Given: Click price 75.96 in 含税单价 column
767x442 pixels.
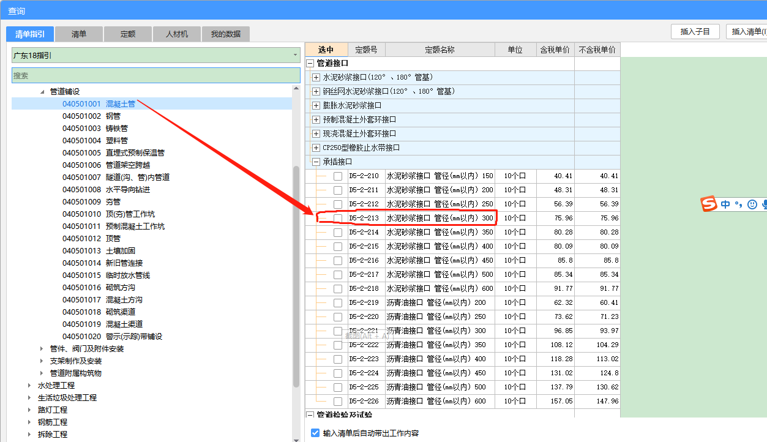Looking at the screenshot, I should pyautogui.click(x=563, y=219).
